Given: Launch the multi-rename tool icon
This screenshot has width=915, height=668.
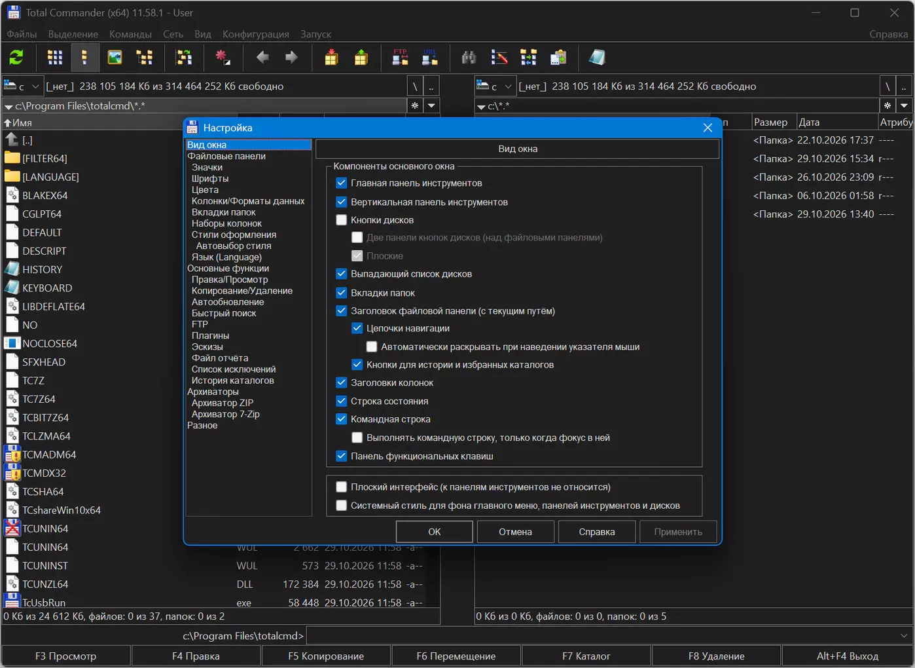Looking at the screenshot, I should click(x=499, y=58).
